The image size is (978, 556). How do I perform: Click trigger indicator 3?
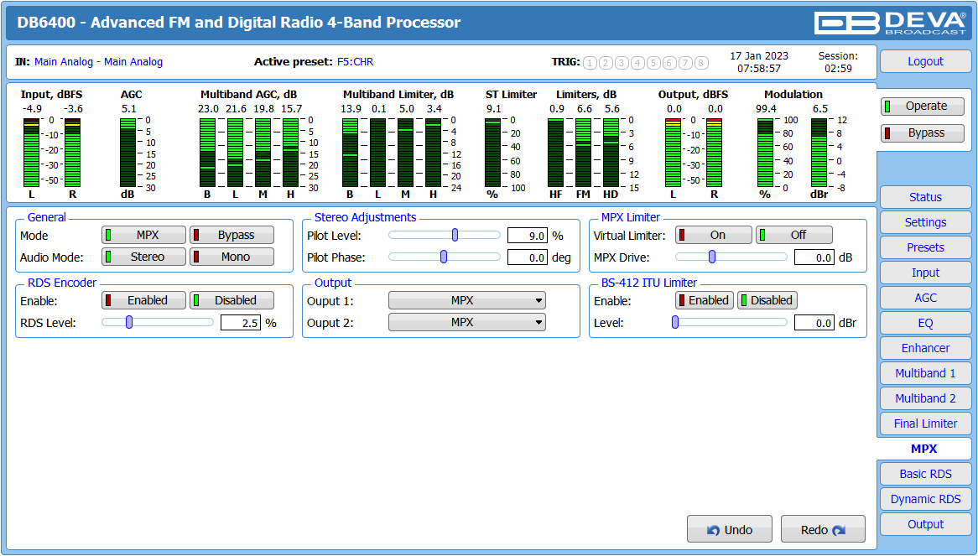pyautogui.click(x=622, y=62)
